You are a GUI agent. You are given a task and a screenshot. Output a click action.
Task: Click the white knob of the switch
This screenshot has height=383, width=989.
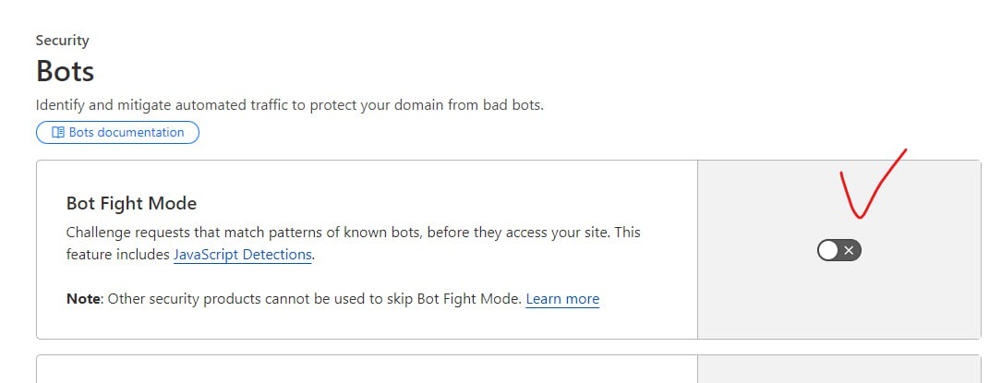tap(828, 250)
